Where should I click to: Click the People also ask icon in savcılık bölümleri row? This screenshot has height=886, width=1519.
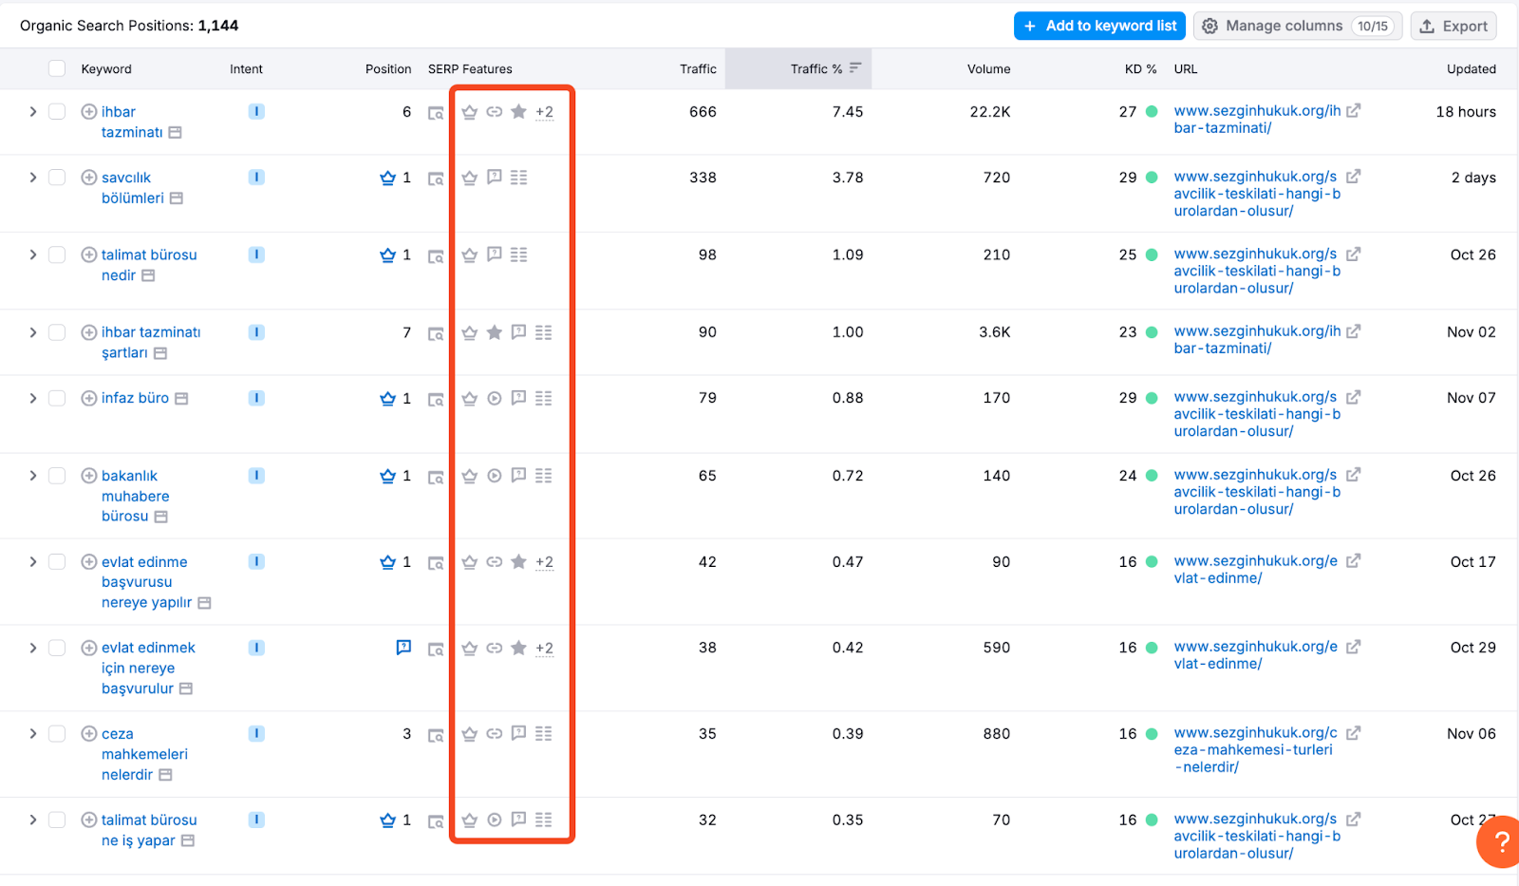pos(495,177)
